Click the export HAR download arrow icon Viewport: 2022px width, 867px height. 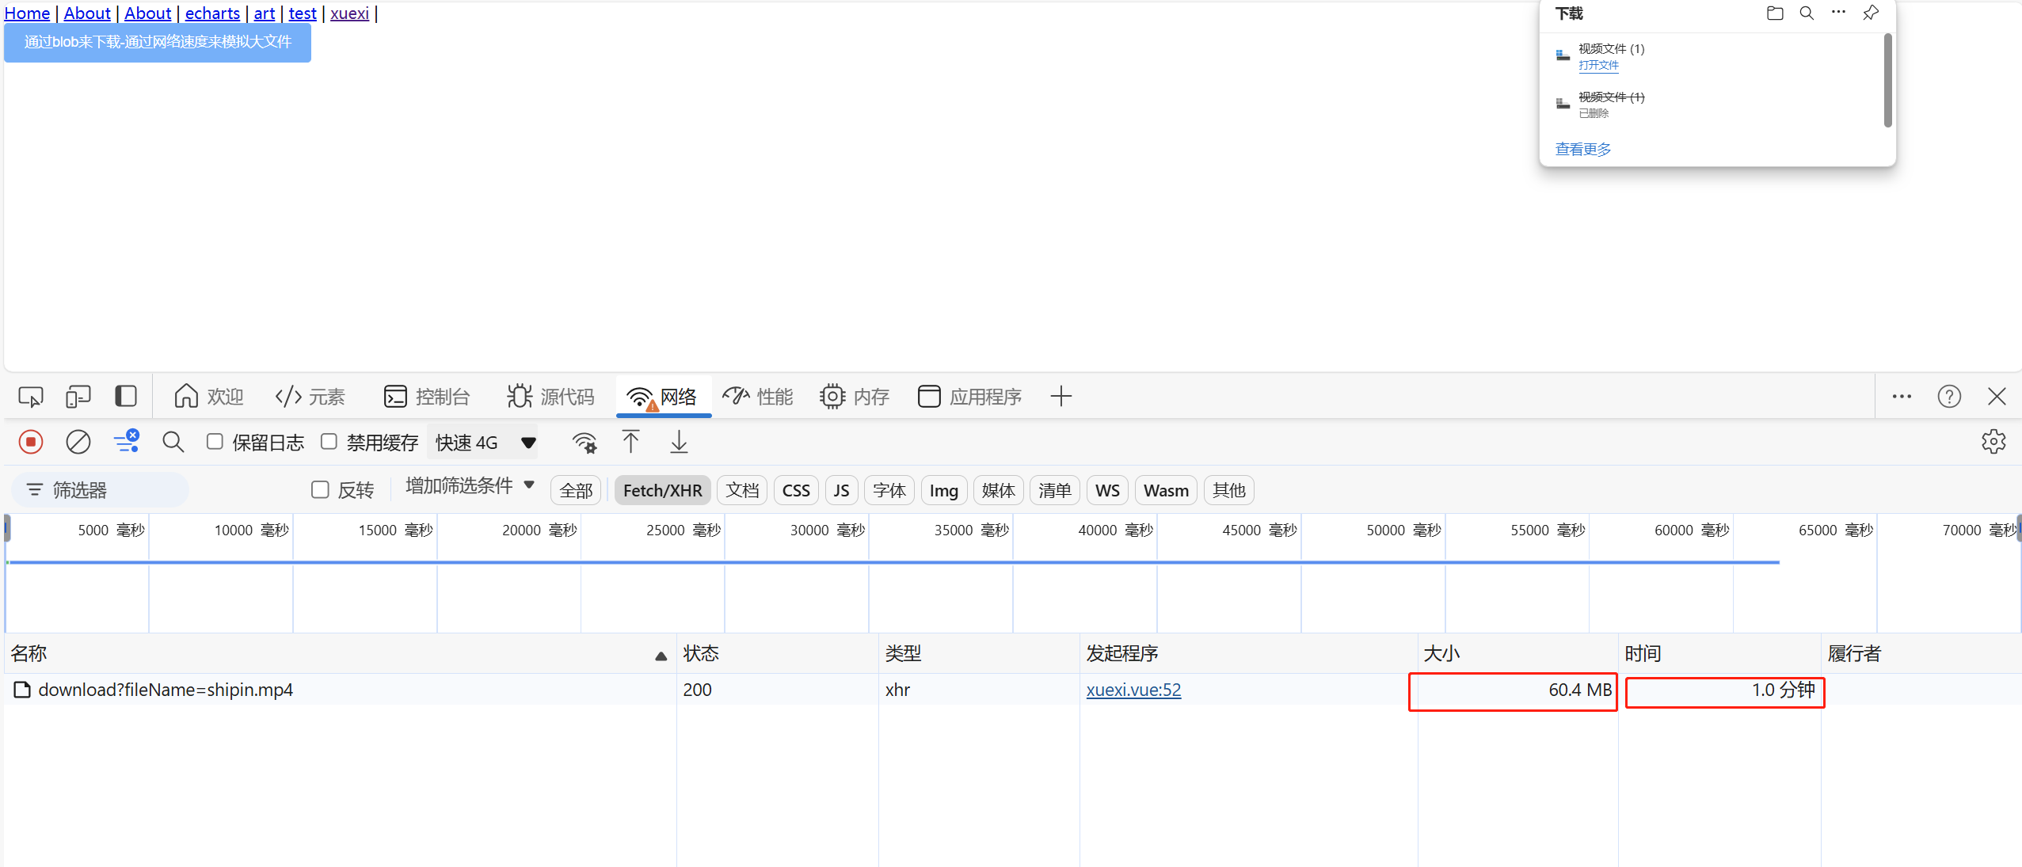(679, 442)
